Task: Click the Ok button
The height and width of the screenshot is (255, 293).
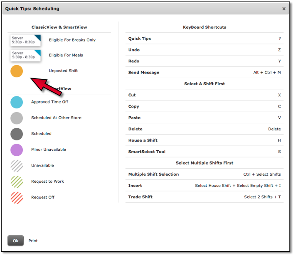Action: coord(15,240)
